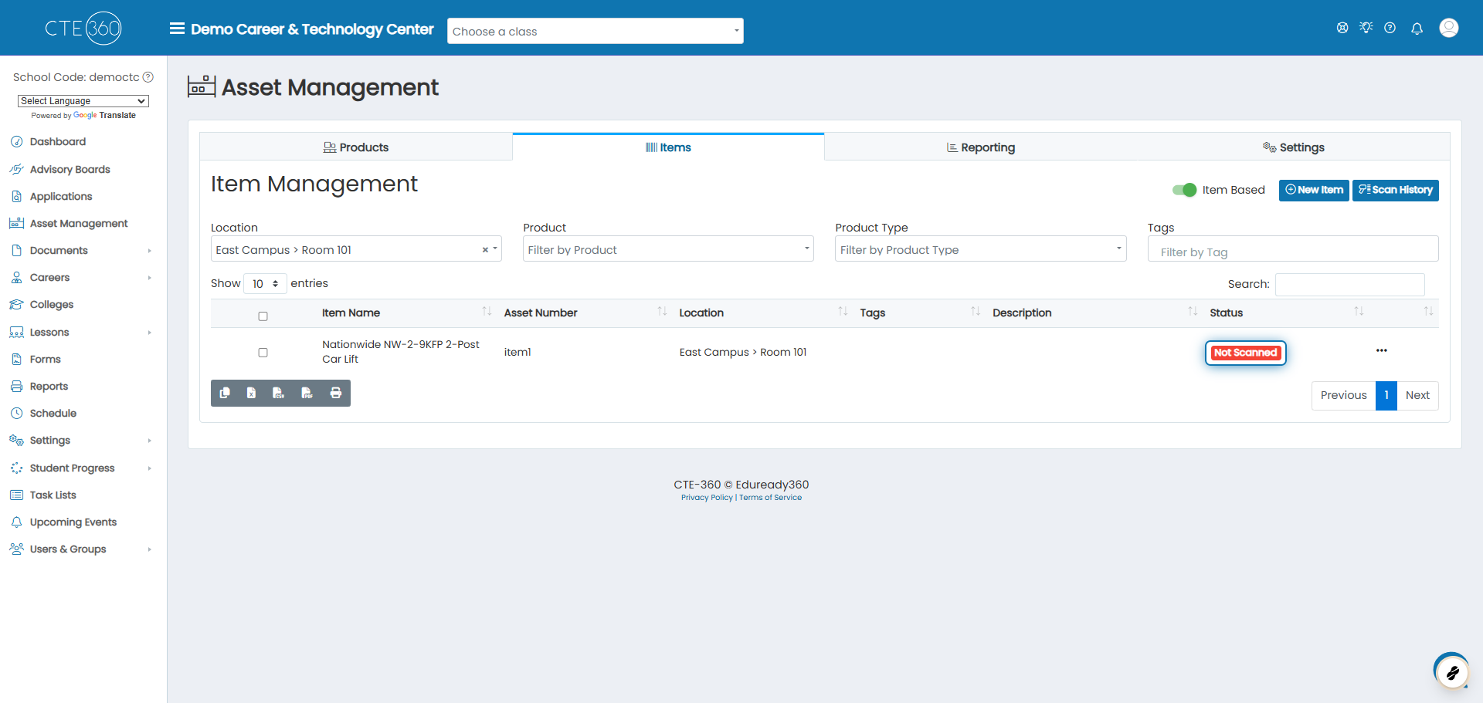Expand the Documents sidebar menu
Screen dimensions: 1483x703
[x=83, y=251]
